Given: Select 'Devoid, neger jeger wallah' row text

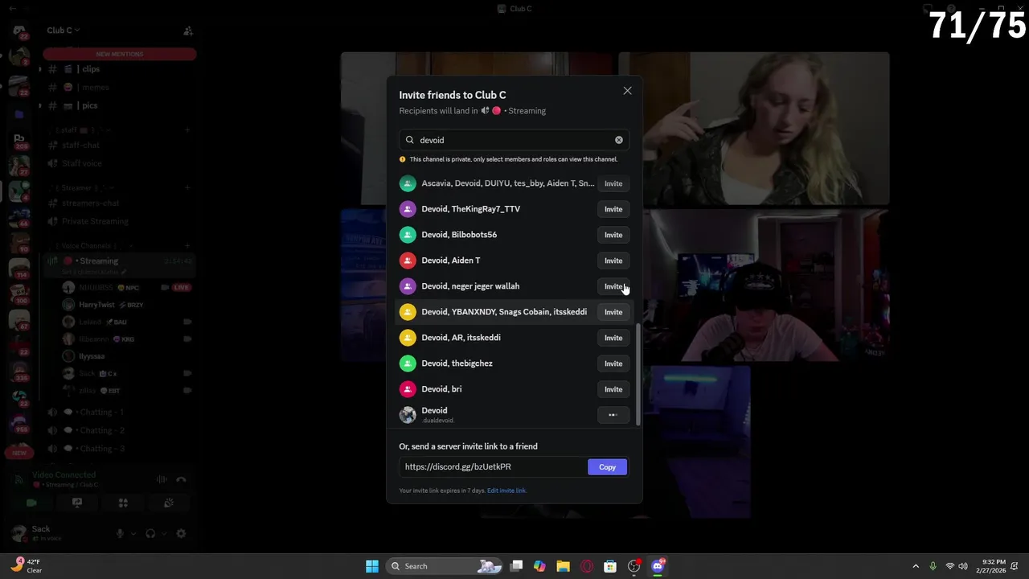Looking at the screenshot, I should (x=470, y=286).
